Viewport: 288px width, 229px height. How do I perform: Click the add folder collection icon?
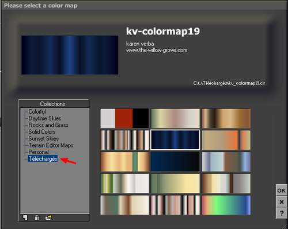coord(48,218)
